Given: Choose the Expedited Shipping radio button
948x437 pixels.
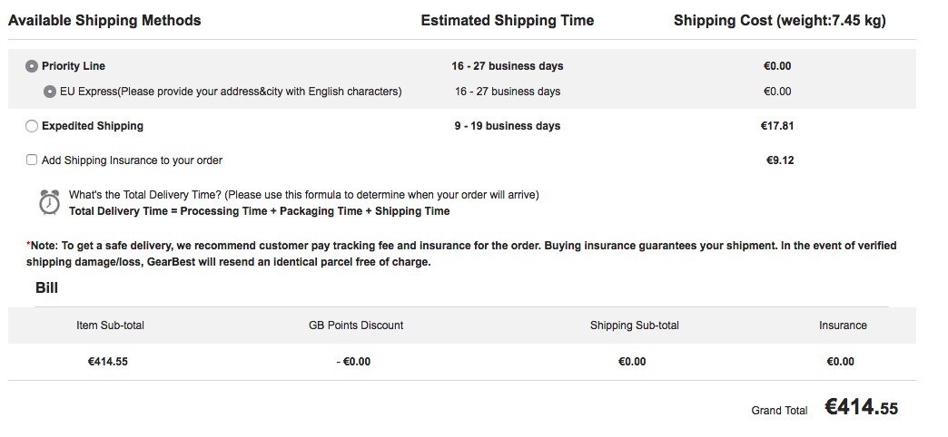Looking at the screenshot, I should (x=32, y=126).
